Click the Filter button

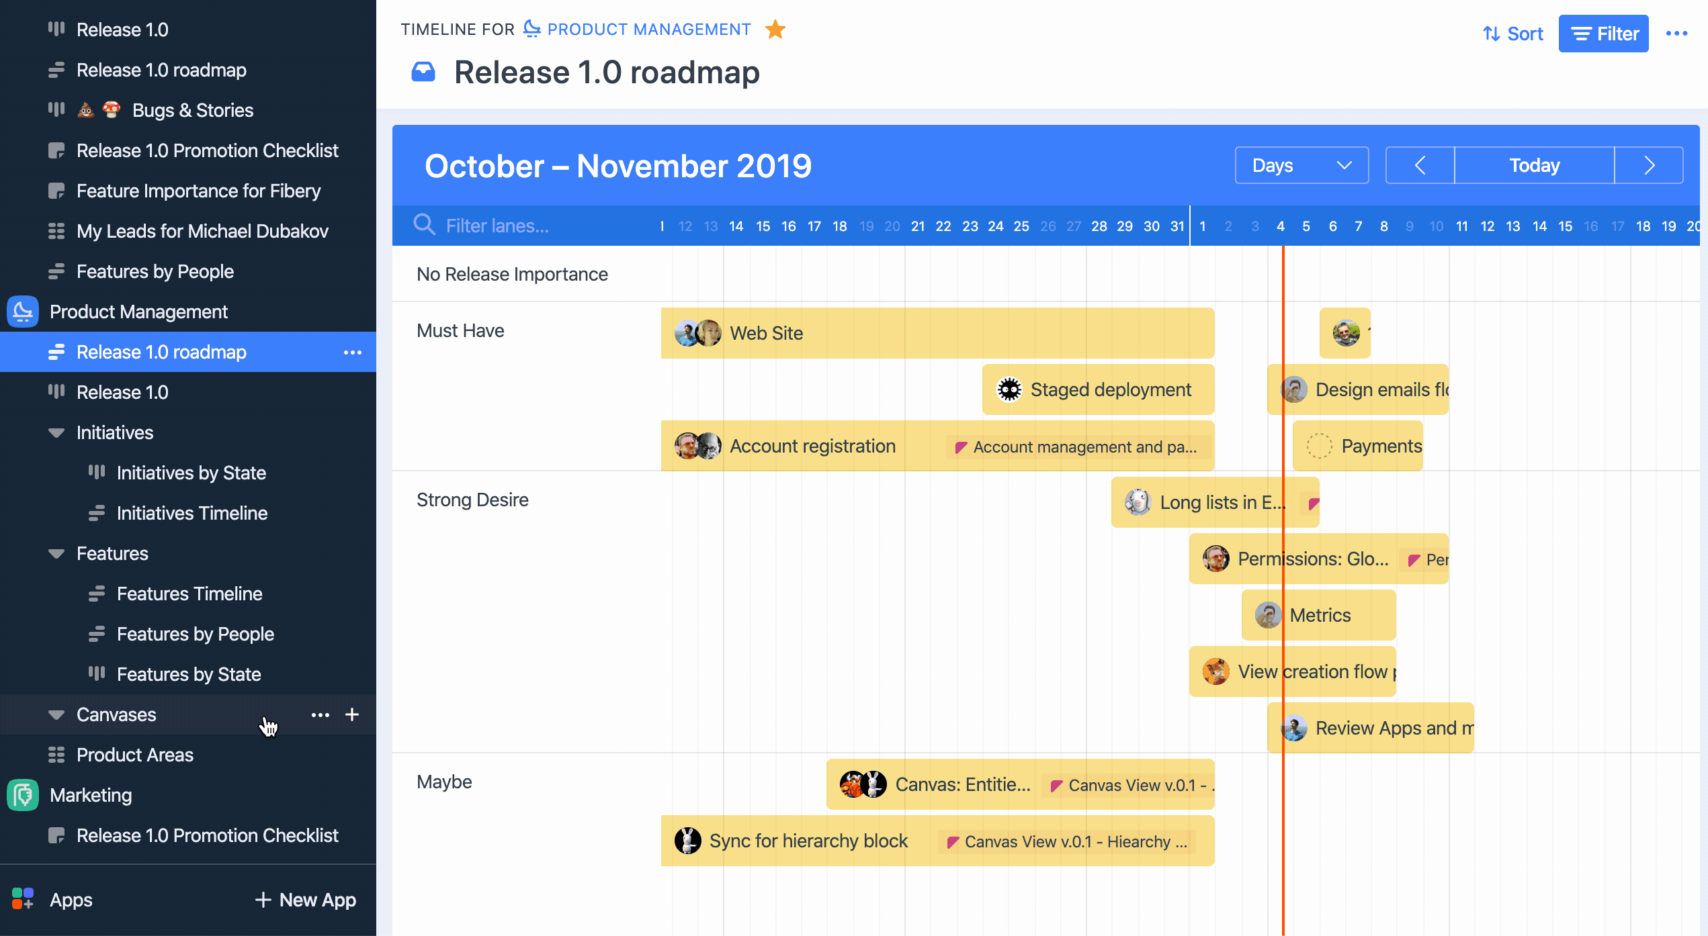tap(1603, 34)
